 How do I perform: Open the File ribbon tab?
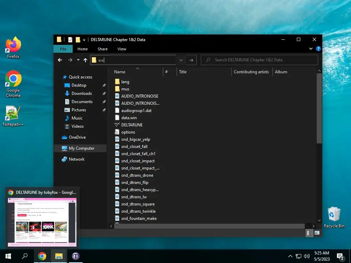63,49
